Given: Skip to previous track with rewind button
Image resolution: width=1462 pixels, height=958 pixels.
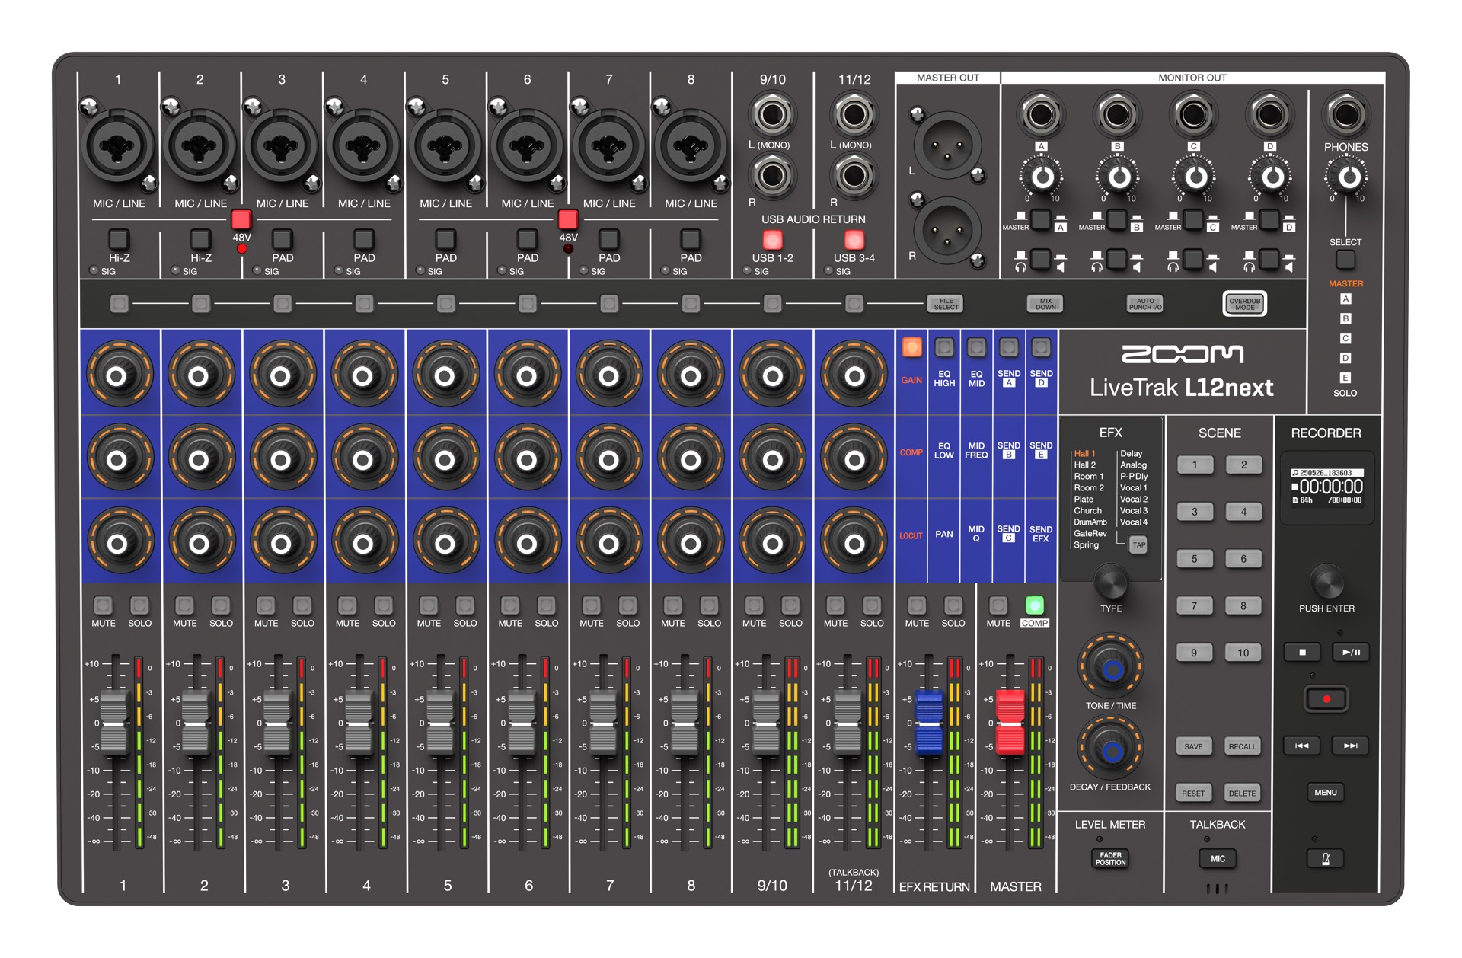Looking at the screenshot, I should pos(1302,746).
